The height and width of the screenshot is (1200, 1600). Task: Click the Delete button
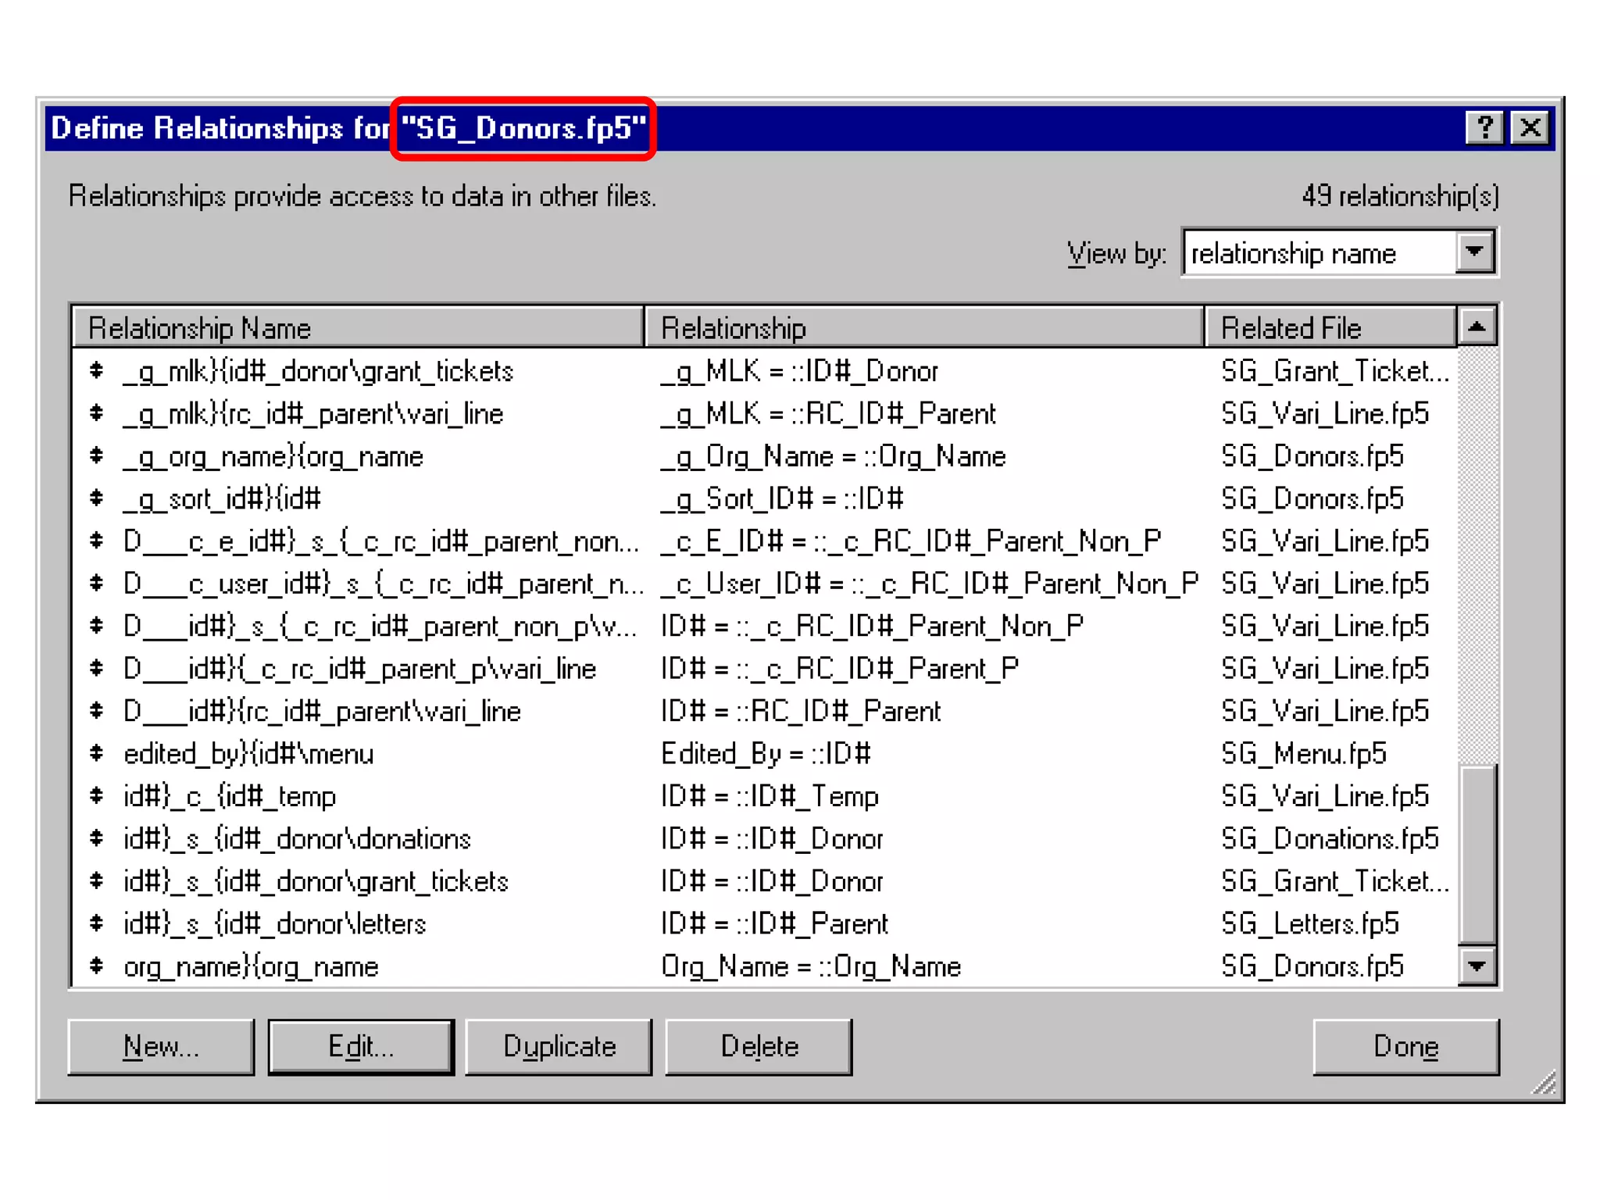[759, 1046]
